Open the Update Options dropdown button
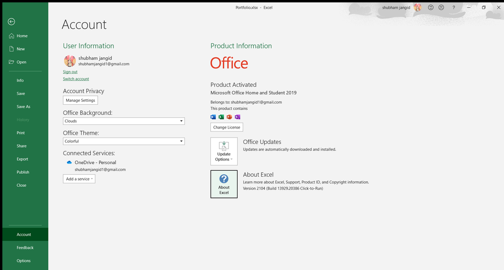 (224, 151)
